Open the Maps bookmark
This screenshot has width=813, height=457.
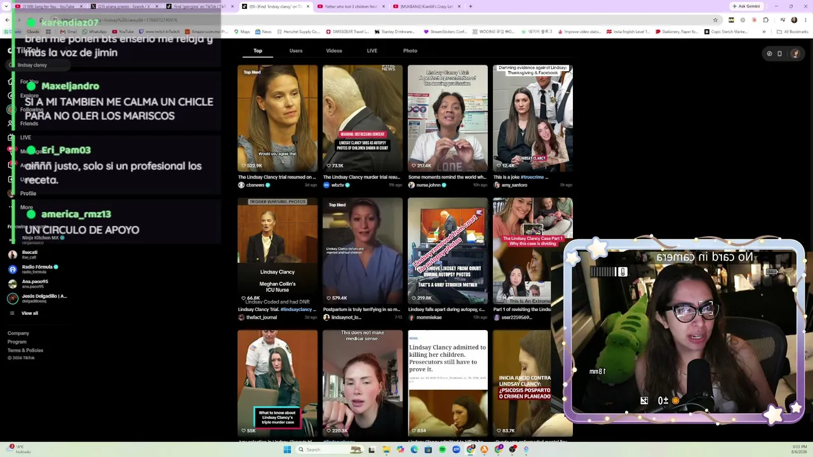pyautogui.click(x=242, y=32)
